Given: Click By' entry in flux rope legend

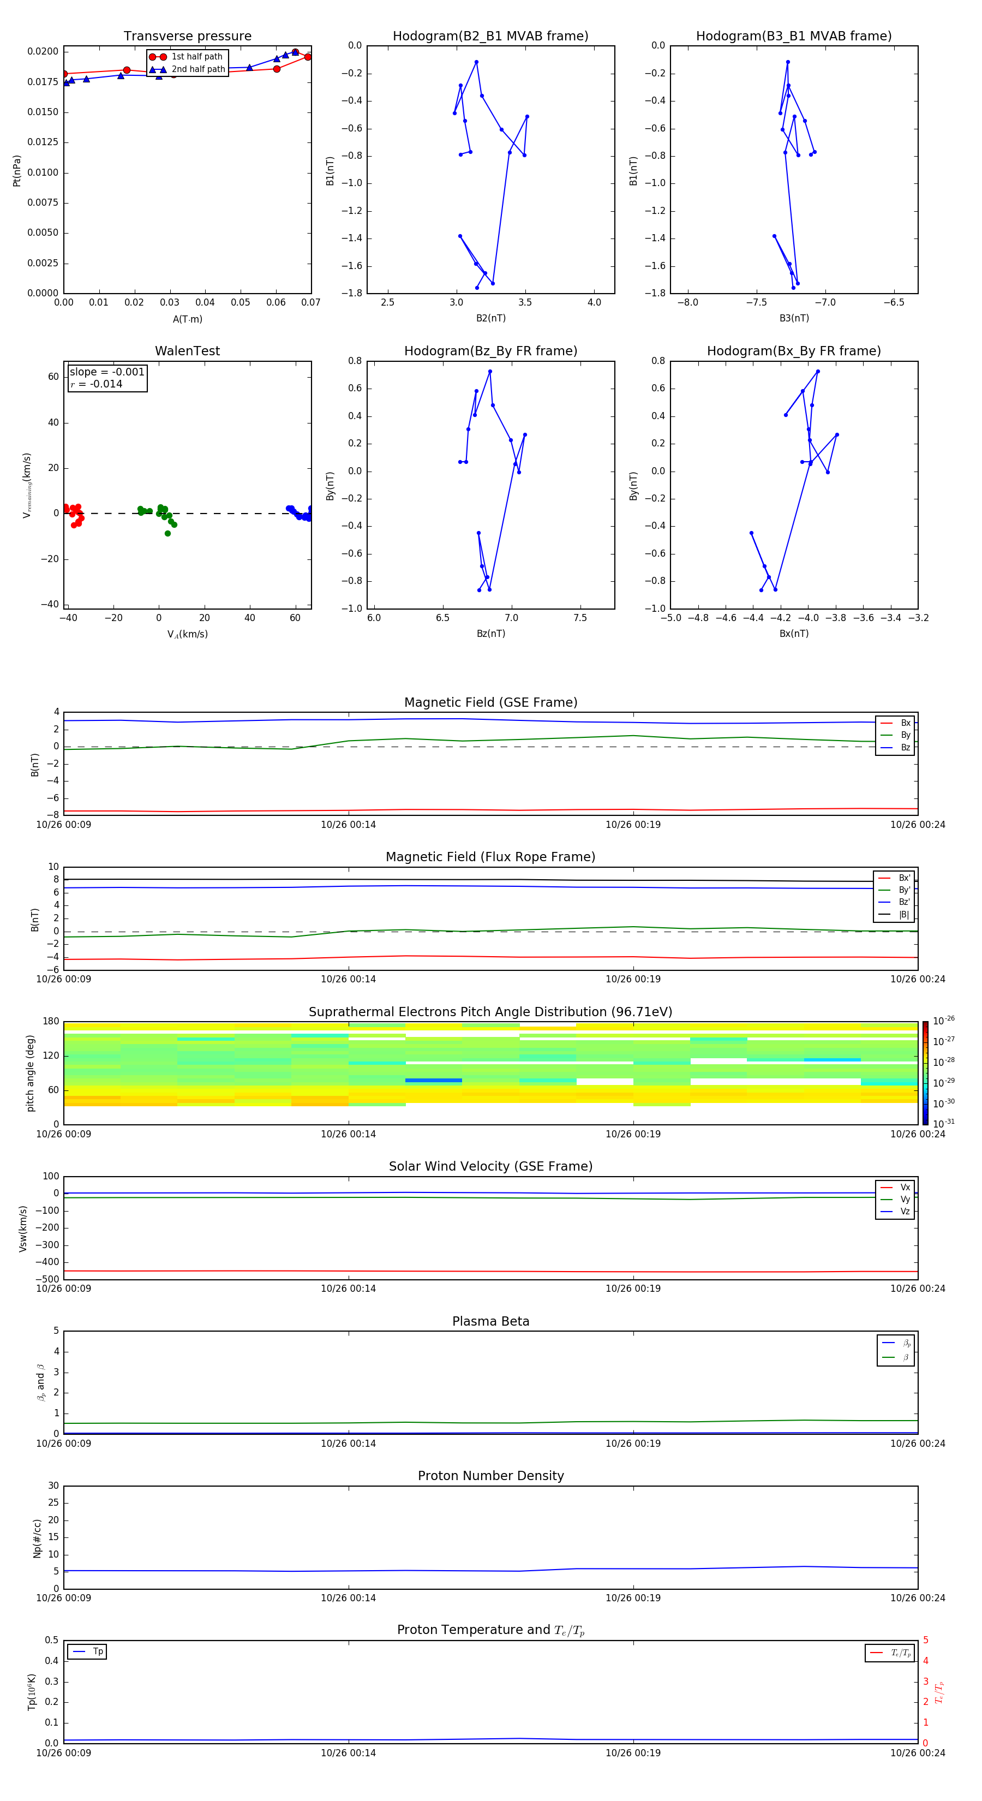Looking at the screenshot, I should point(895,890).
